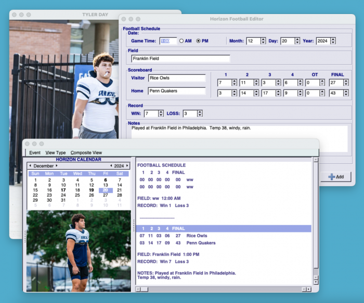364x303 pixels.
Task: Click the LOSS record stepper arrows
Action: pyautogui.click(x=200, y=114)
